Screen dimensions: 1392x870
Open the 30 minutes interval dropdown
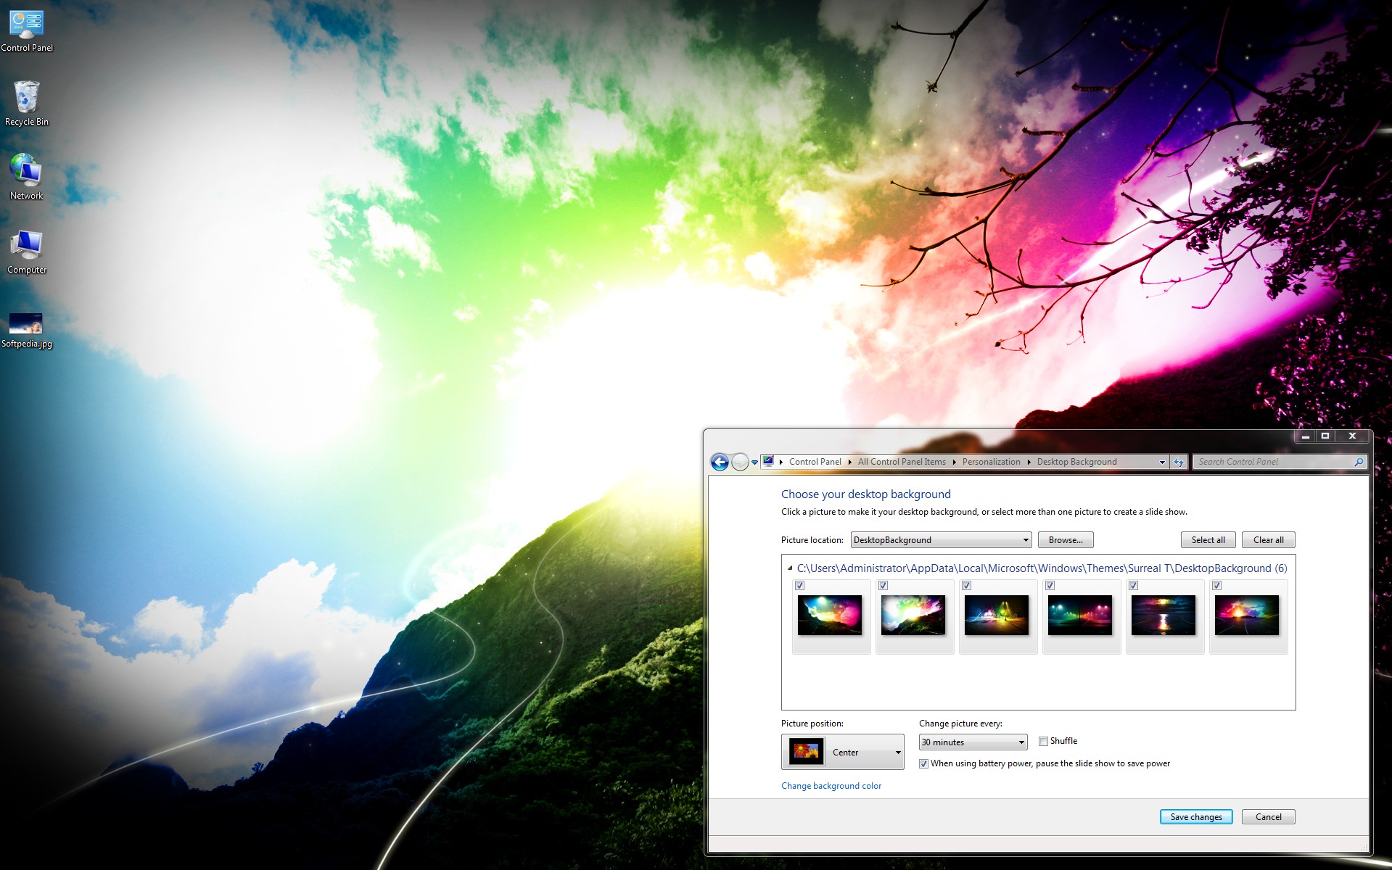(x=973, y=742)
